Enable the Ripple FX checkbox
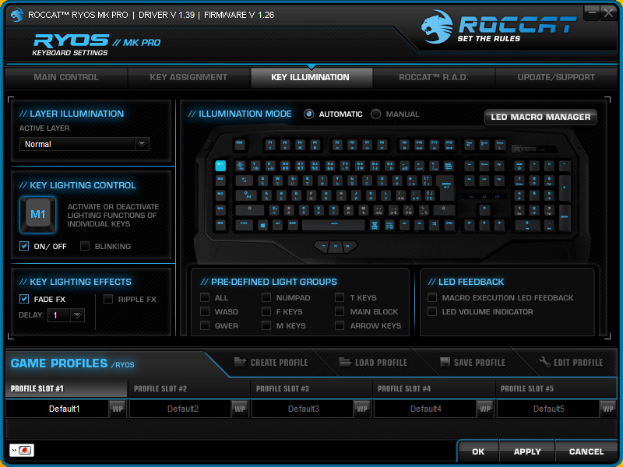The image size is (623, 467). click(x=108, y=299)
